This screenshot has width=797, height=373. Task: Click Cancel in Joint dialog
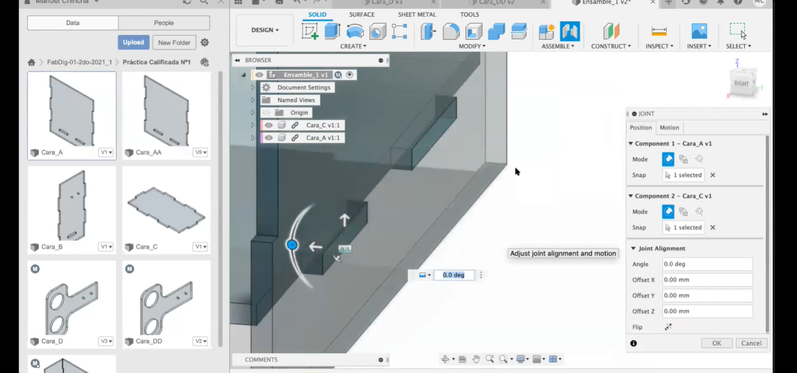coord(752,343)
